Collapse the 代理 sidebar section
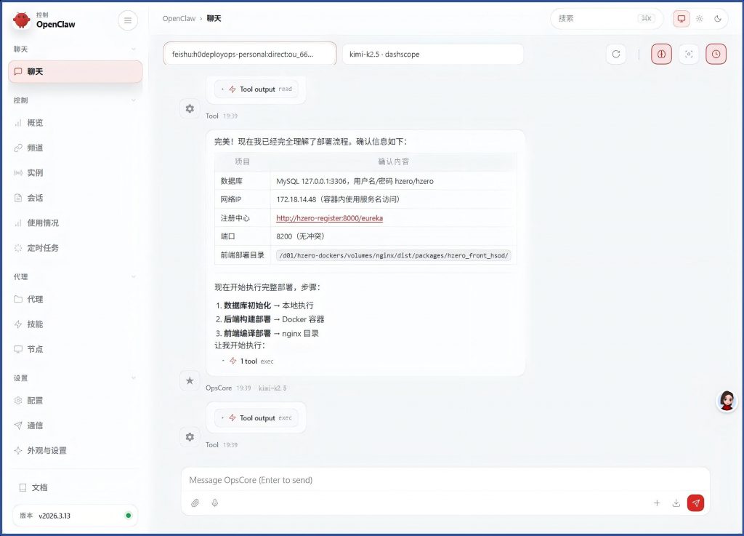 pos(133,277)
